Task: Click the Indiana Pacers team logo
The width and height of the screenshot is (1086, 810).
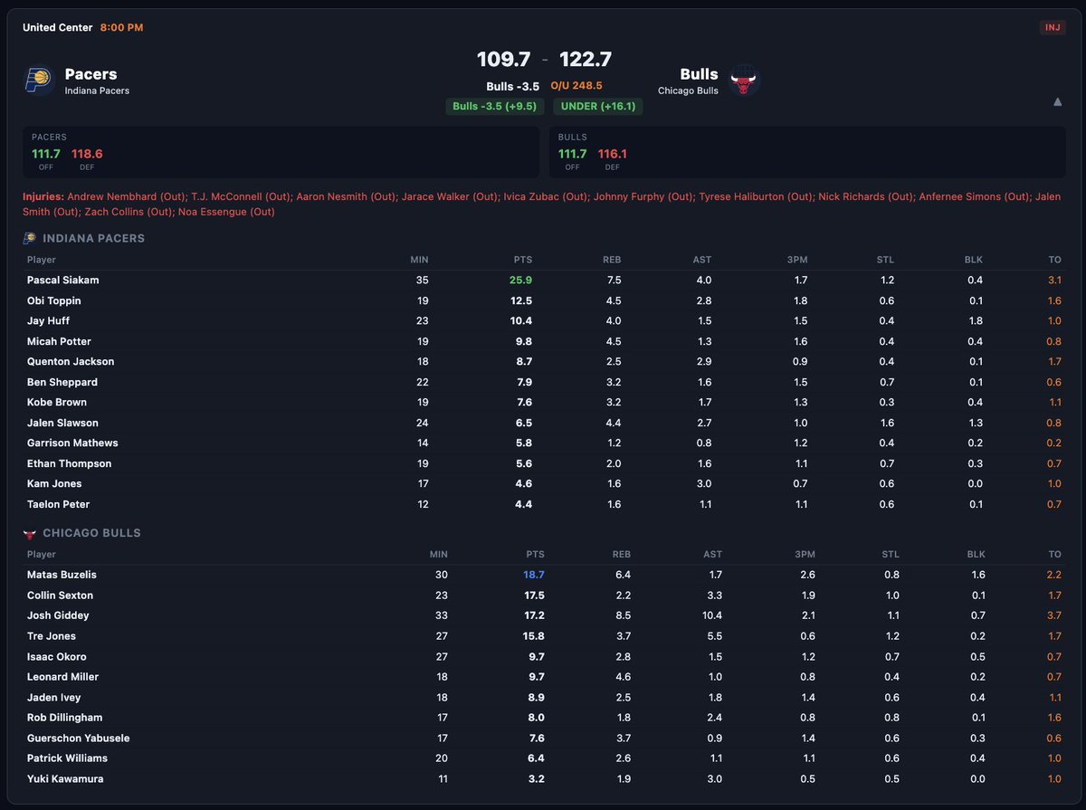Action: coord(39,81)
